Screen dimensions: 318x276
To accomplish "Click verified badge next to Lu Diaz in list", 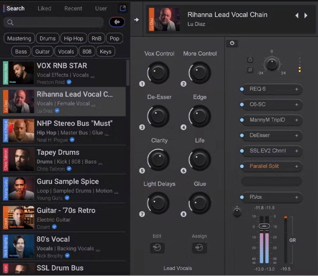I will 57,111.
